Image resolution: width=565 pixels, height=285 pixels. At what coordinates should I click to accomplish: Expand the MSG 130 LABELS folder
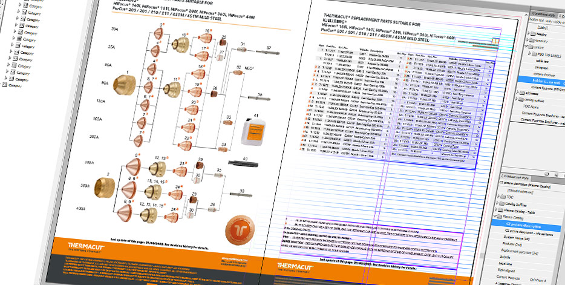click(529, 53)
